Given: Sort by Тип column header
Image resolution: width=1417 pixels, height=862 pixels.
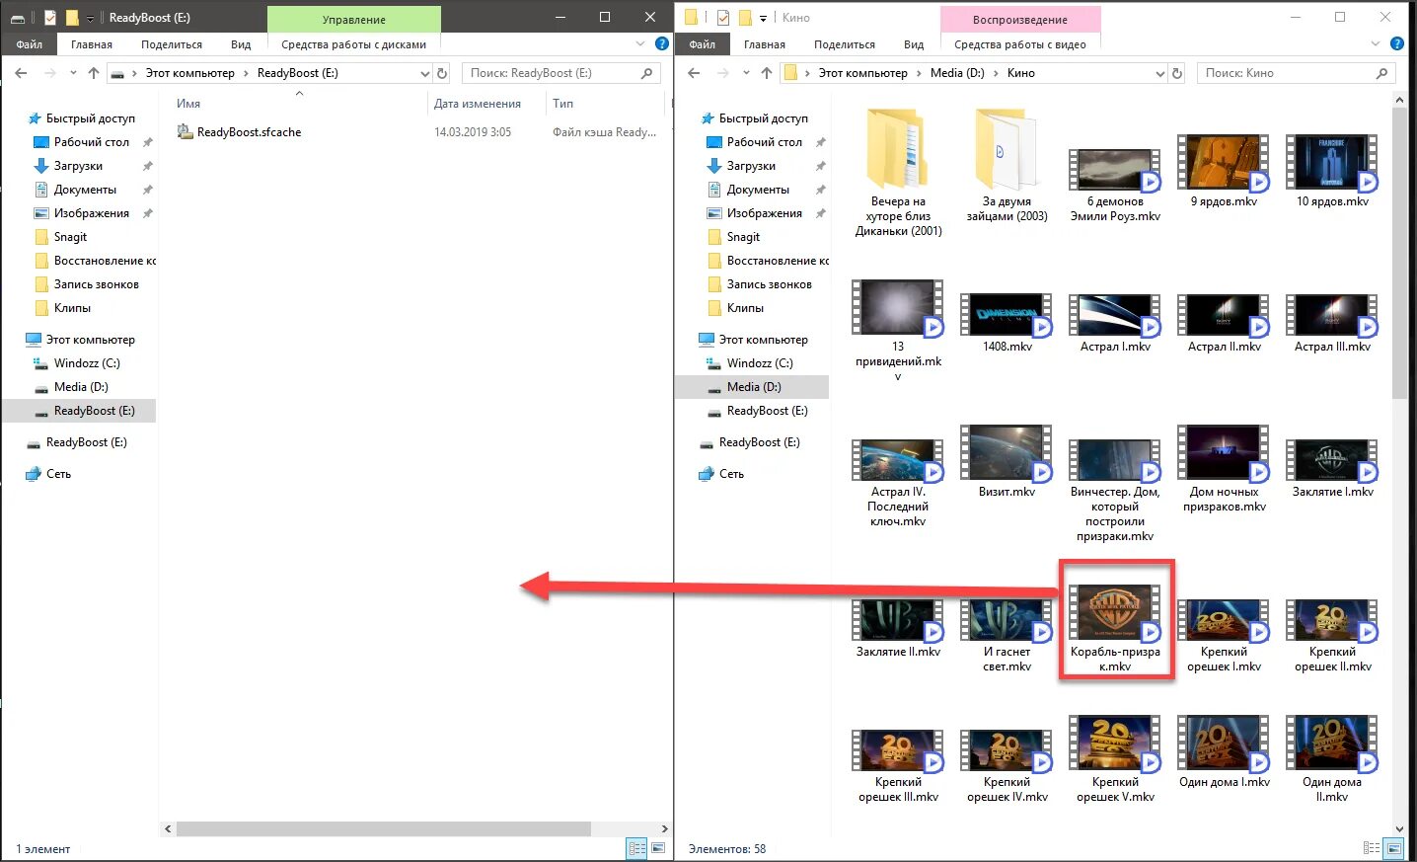Looking at the screenshot, I should 562,104.
